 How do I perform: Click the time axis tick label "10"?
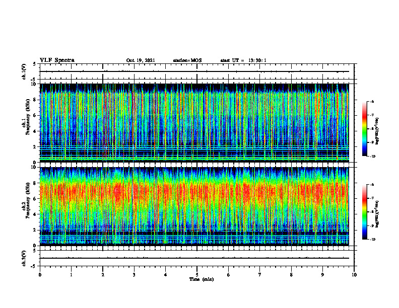354,275
